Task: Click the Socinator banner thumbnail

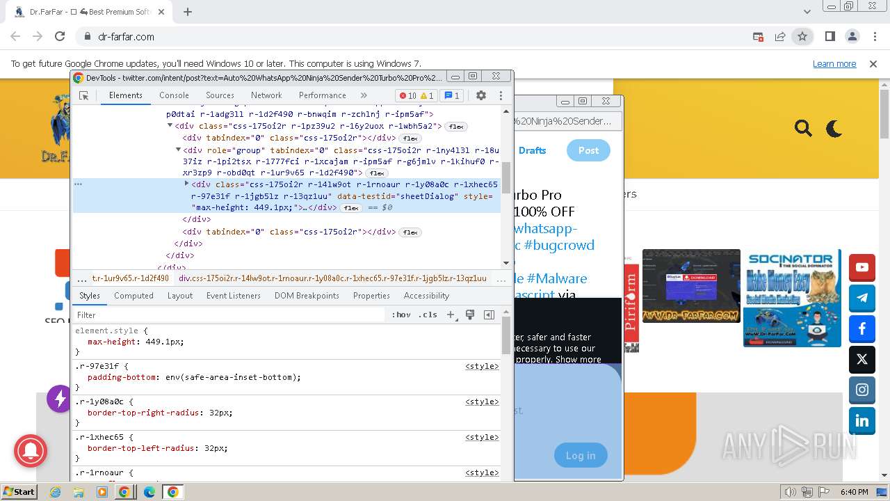Action: pos(792,298)
